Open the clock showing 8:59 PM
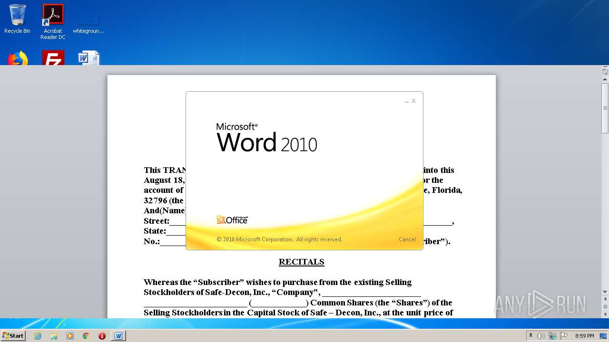 (584, 336)
